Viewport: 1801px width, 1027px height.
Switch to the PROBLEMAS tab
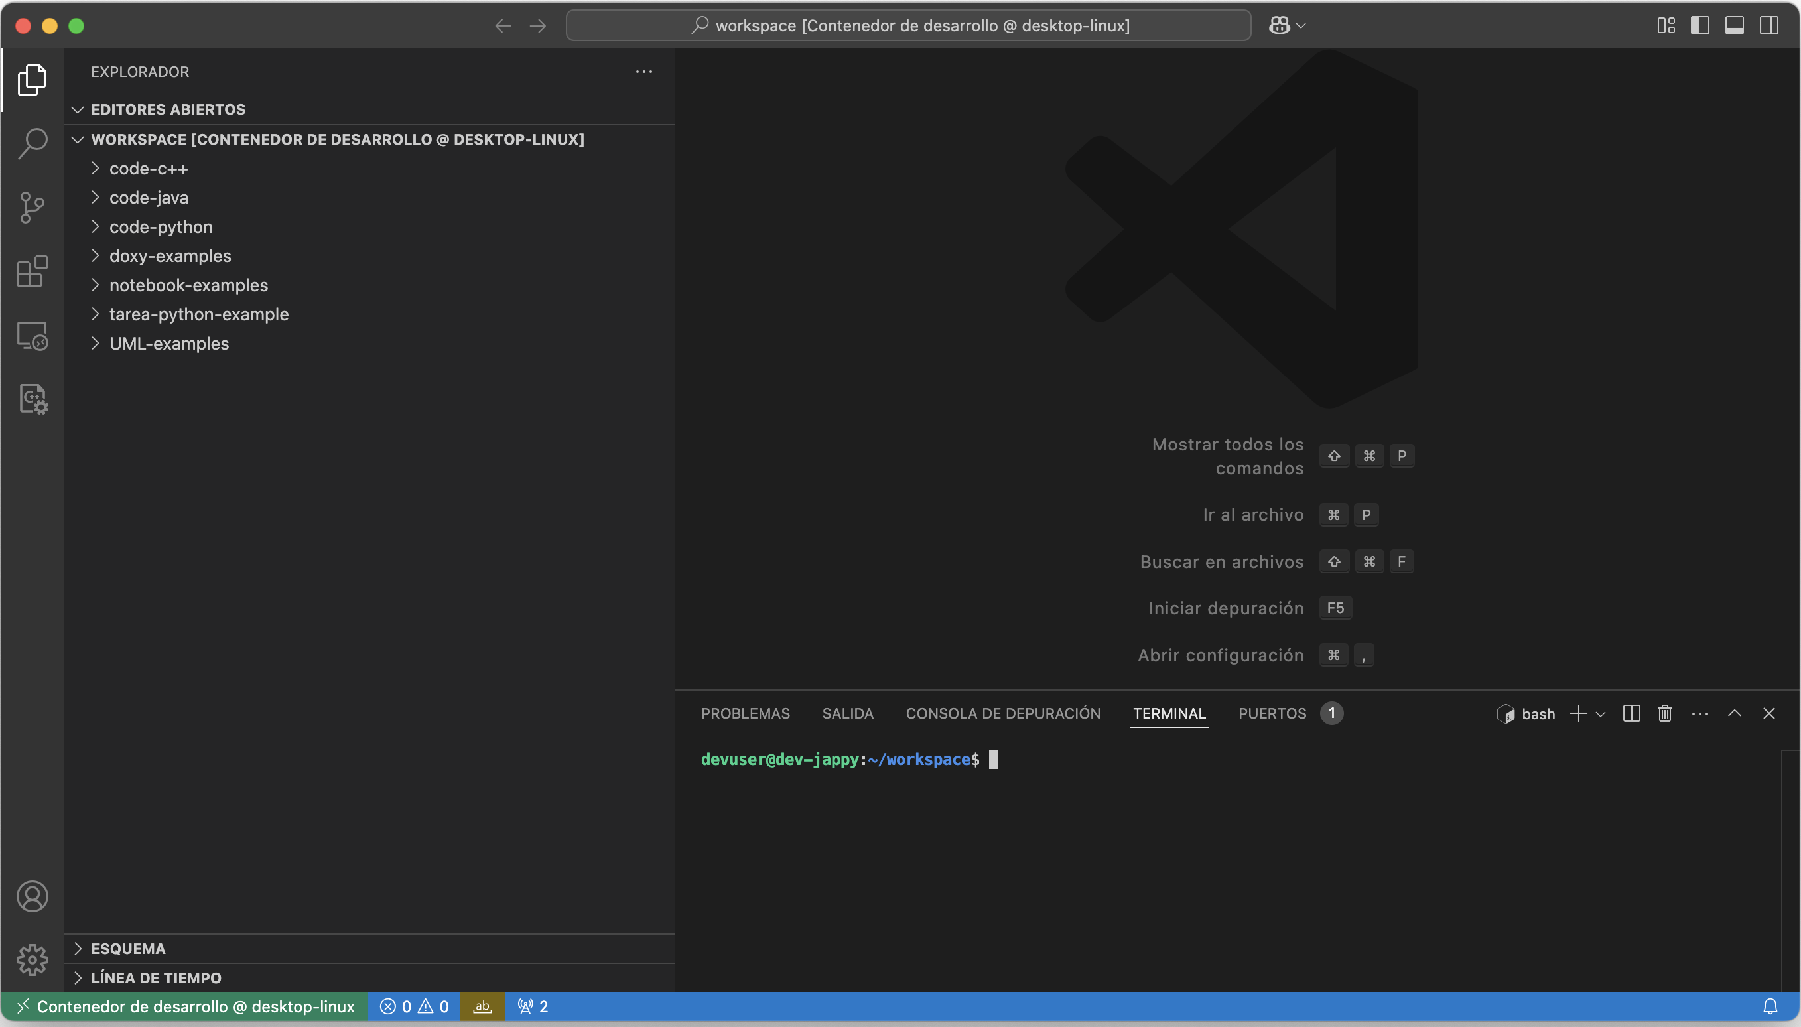(746, 713)
